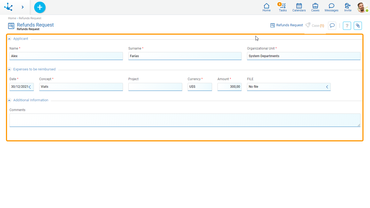Open the Tasks icon with badge

(x=283, y=7)
